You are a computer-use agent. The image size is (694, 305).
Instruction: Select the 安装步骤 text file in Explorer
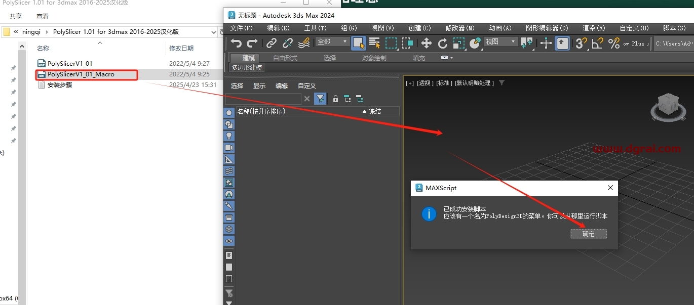[x=59, y=85]
